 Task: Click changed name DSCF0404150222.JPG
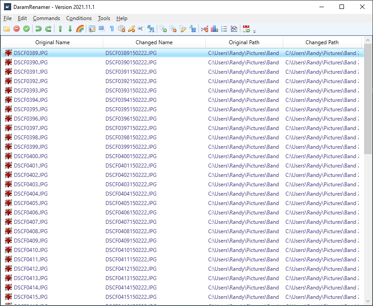point(131,194)
